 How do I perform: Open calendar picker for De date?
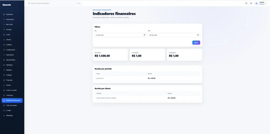[144, 35]
